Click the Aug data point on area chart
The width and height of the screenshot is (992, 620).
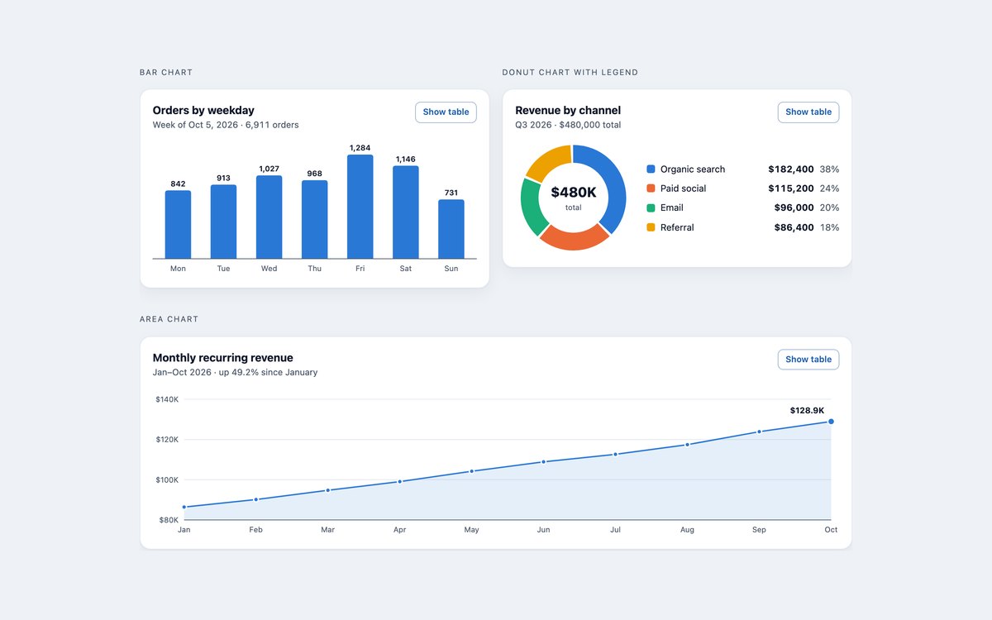coord(687,445)
